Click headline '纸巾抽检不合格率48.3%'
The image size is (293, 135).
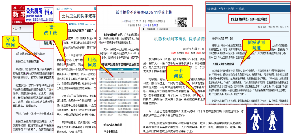(144, 12)
